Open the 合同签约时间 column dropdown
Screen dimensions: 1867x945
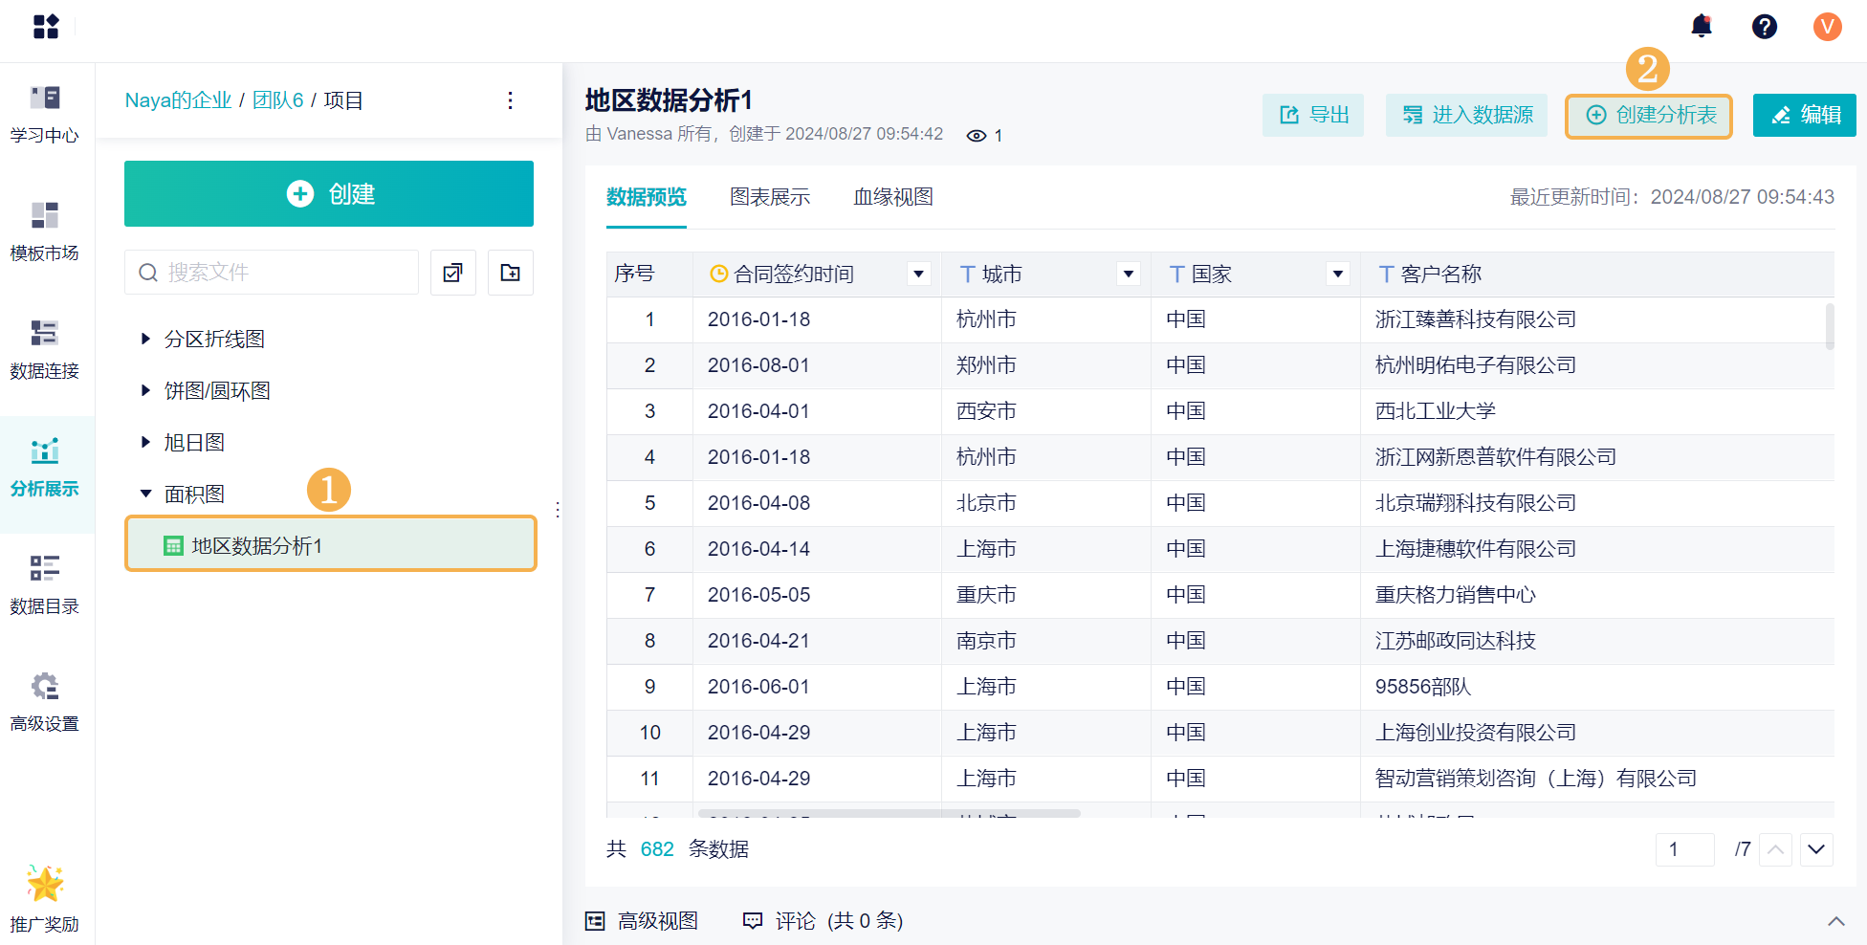[918, 275]
